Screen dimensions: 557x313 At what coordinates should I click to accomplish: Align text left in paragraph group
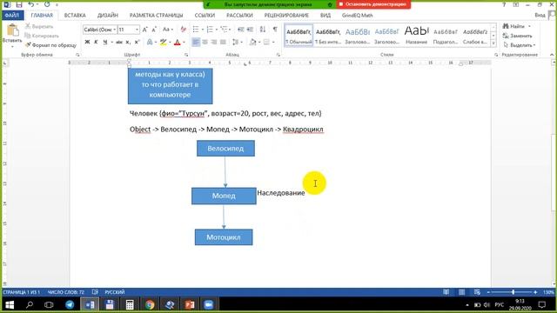(196, 43)
